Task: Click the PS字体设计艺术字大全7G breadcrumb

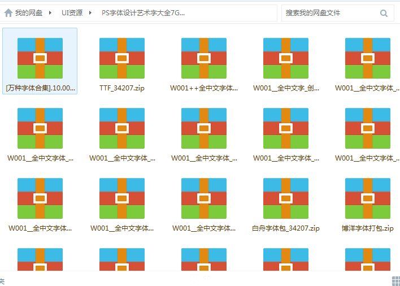Action: tap(143, 12)
